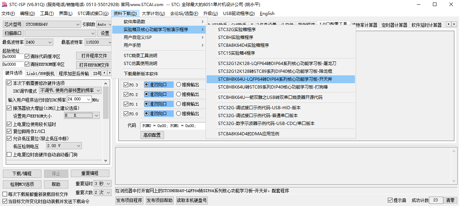Screen dimensions: 459x206
Task: Click 检测MCU选项 button
Action: pos(22,184)
